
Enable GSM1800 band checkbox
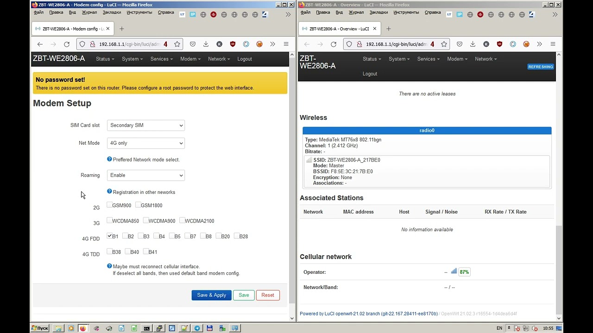(138, 205)
